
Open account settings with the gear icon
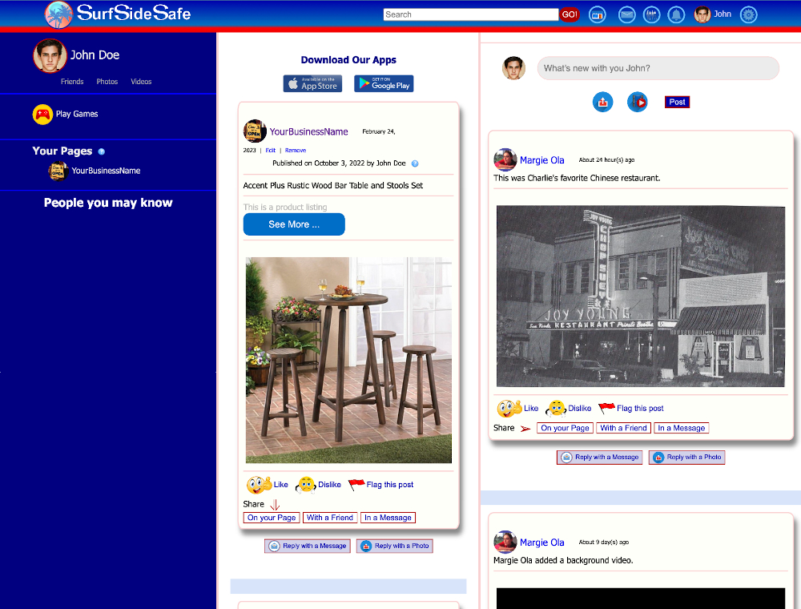pos(748,14)
